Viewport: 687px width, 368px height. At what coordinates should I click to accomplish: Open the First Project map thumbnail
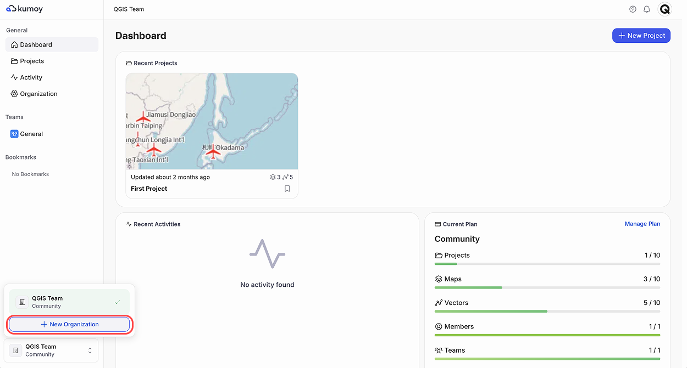point(212,121)
